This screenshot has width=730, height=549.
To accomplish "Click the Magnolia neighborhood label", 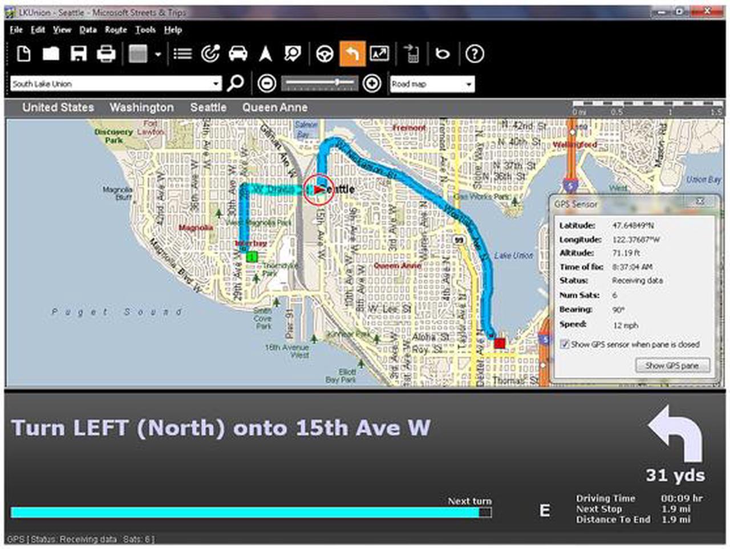I will (x=196, y=227).
